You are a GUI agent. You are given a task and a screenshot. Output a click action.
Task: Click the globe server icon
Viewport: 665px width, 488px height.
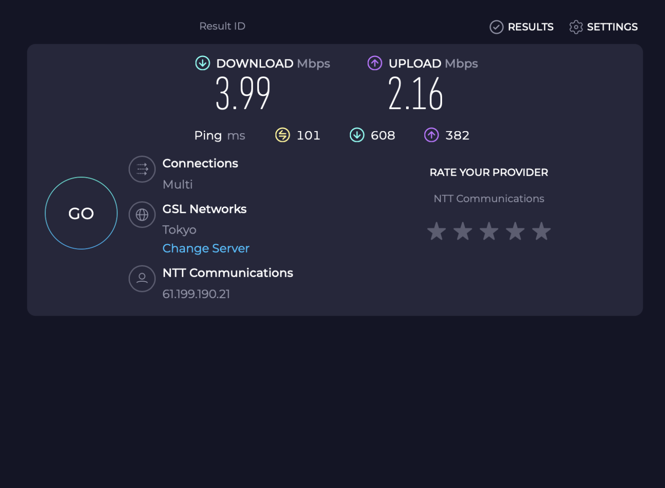point(142,215)
